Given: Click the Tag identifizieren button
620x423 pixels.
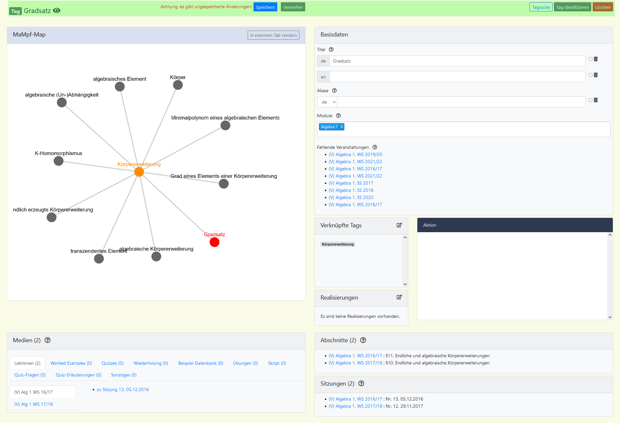Looking at the screenshot, I should (x=572, y=7).
